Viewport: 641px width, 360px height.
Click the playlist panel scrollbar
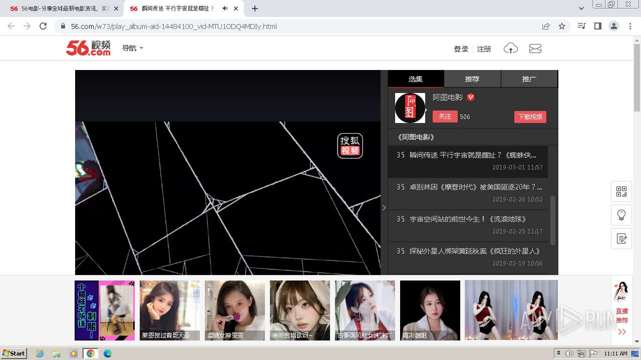point(553,220)
